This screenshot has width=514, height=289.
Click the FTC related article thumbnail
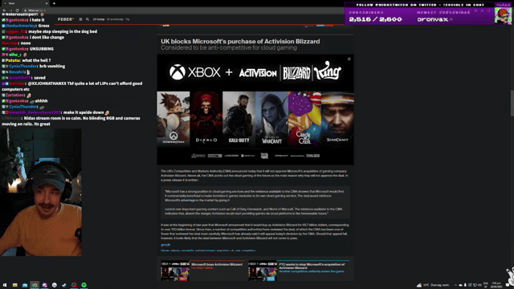click(263, 271)
